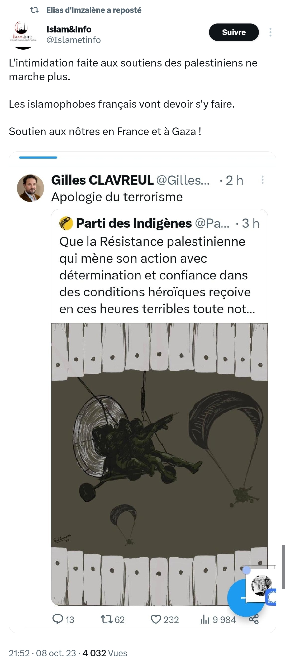Tap the reply bubble icon showing 13
Screen dimensions: 285x665
pyautogui.click(x=58, y=619)
